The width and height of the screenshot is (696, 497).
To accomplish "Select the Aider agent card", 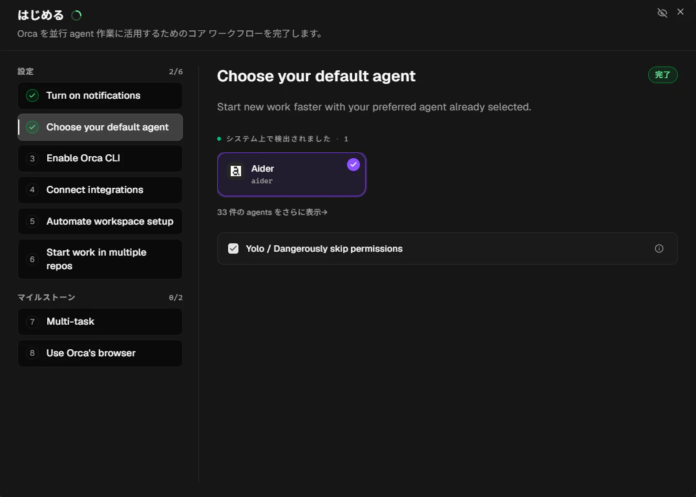I will pos(291,174).
